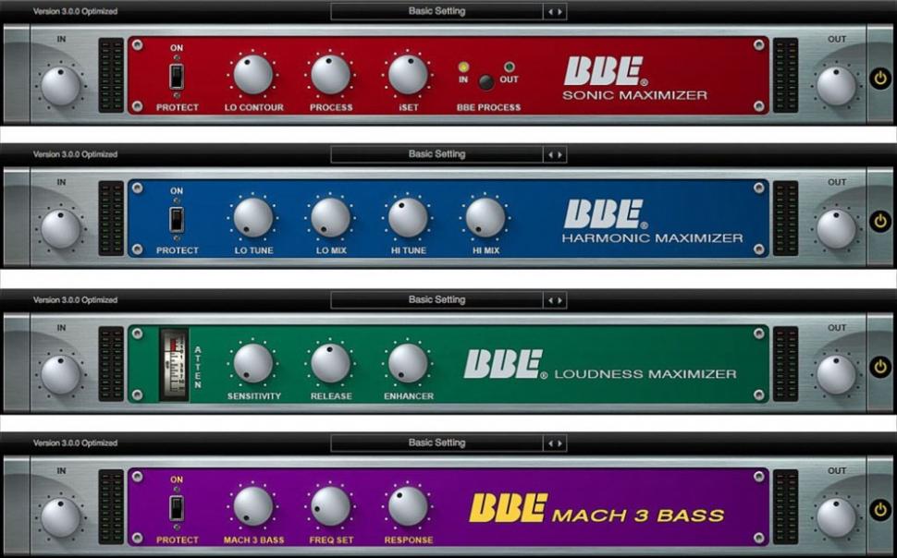Click the LO CONTOUR knob
Viewport: 897px width, 558px height.
[x=252, y=74]
